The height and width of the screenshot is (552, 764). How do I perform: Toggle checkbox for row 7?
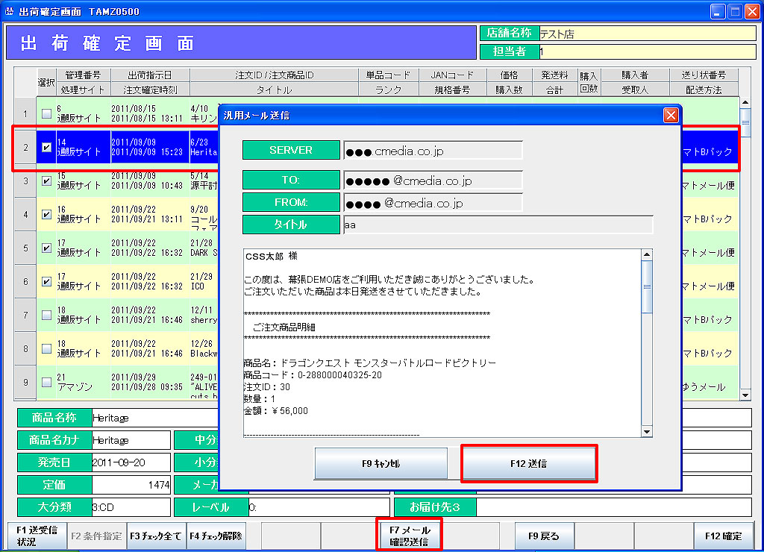[x=47, y=315]
